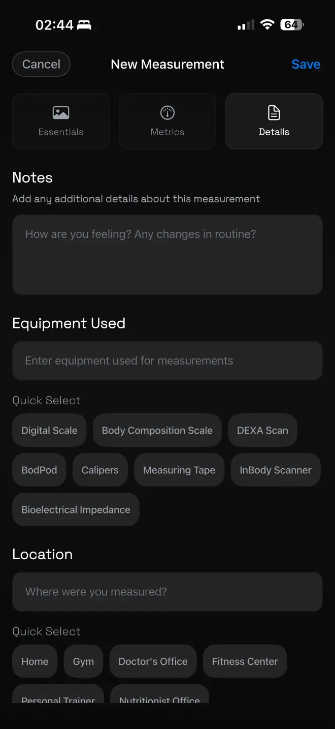335x729 pixels.
Task: Tap the Metrics gauge icon
Action: pyautogui.click(x=167, y=112)
